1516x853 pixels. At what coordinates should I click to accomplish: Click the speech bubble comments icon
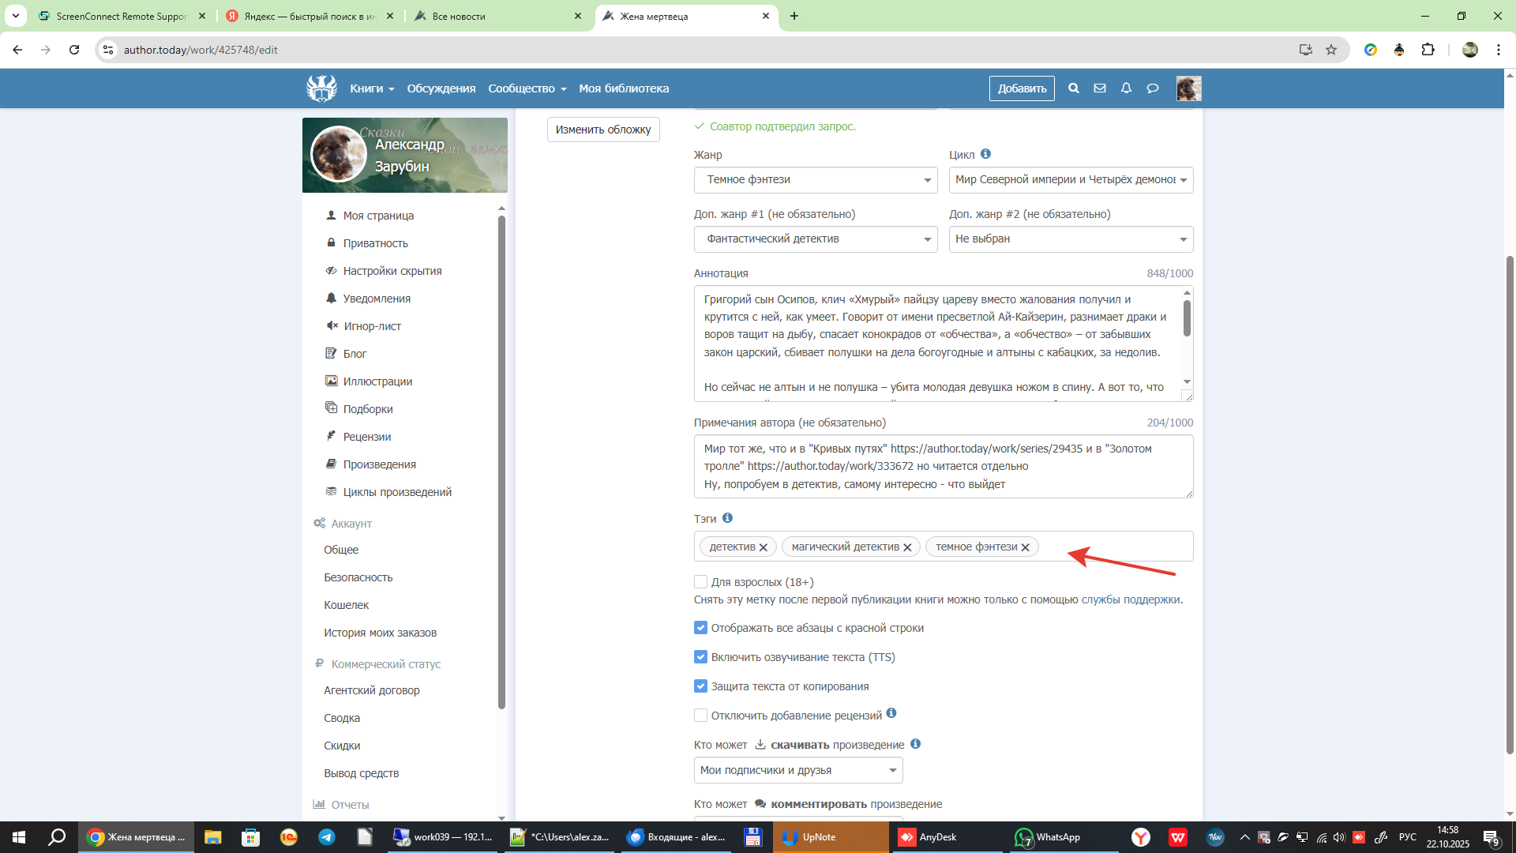(x=1153, y=88)
